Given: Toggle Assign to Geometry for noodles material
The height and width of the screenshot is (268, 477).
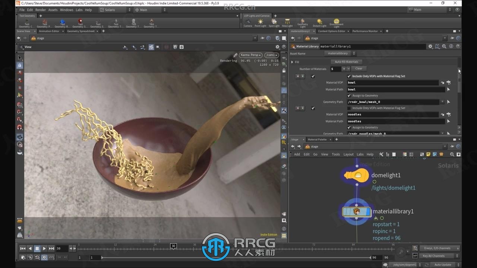Looking at the screenshot, I should (349, 128).
